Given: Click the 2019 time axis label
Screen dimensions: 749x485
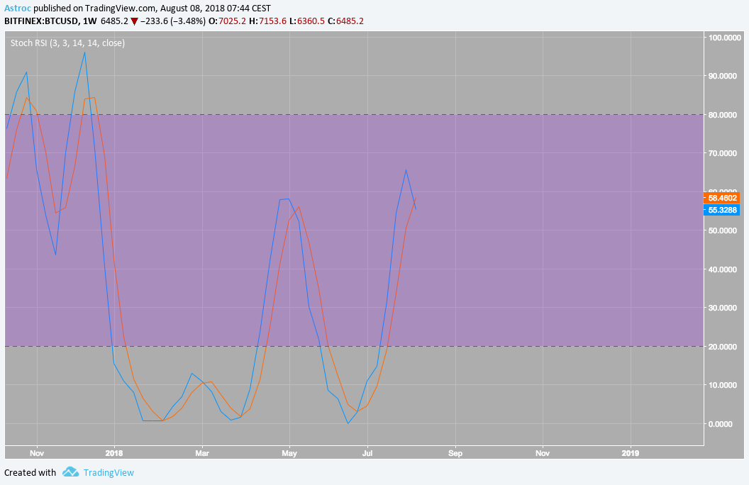Looking at the screenshot, I should tap(631, 453).
